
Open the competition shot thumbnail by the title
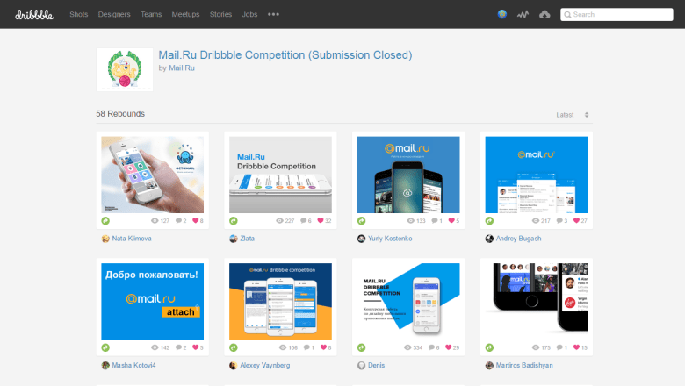click(x=125, y=70)
